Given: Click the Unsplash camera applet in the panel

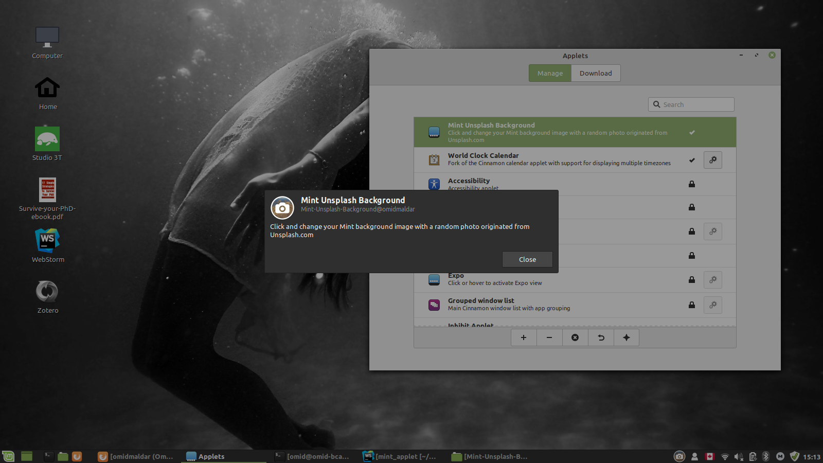Looking at the screenshot, I should coord(679,456).
